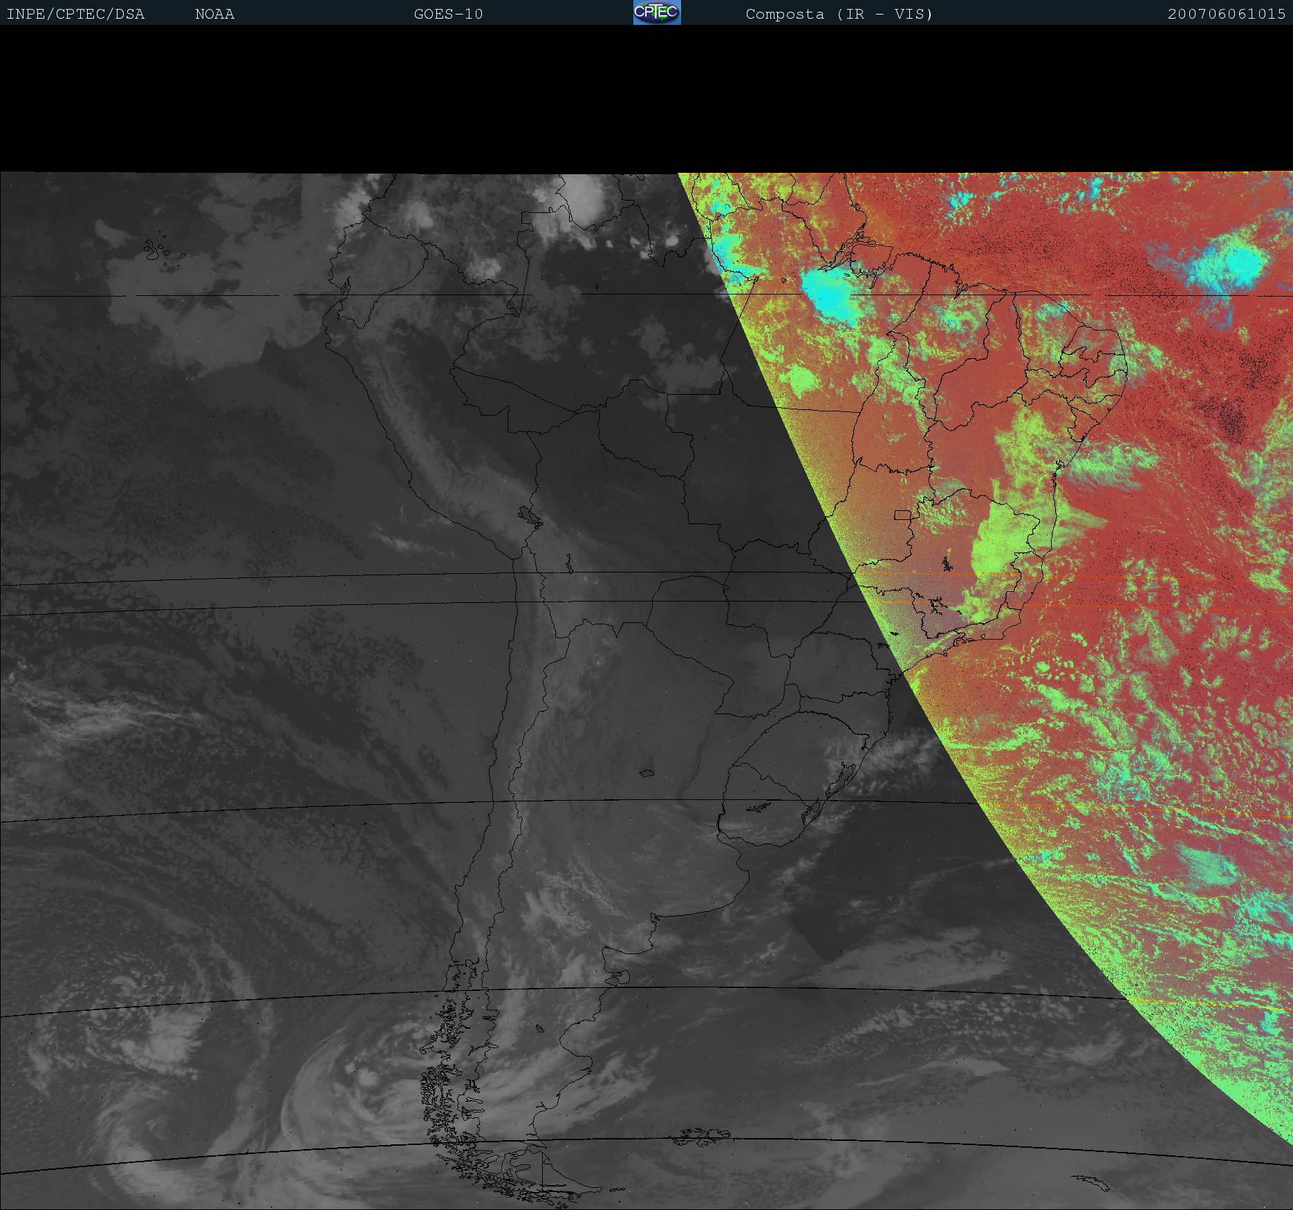Click the INPE/CPTEC/DSA header label

75,14
